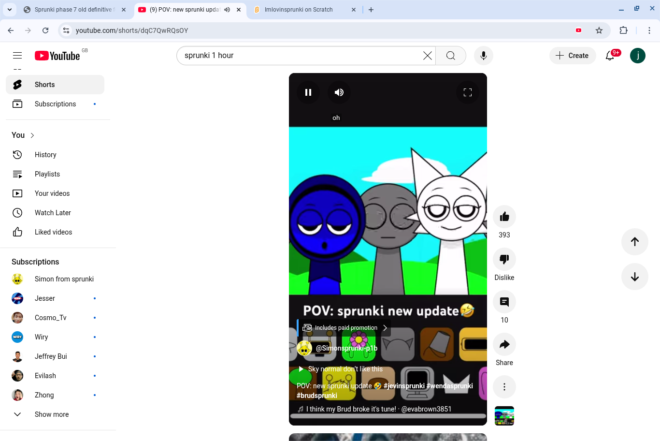Click the magnifier search button
The width and height of the screenshot is (660, 441).
451,56
